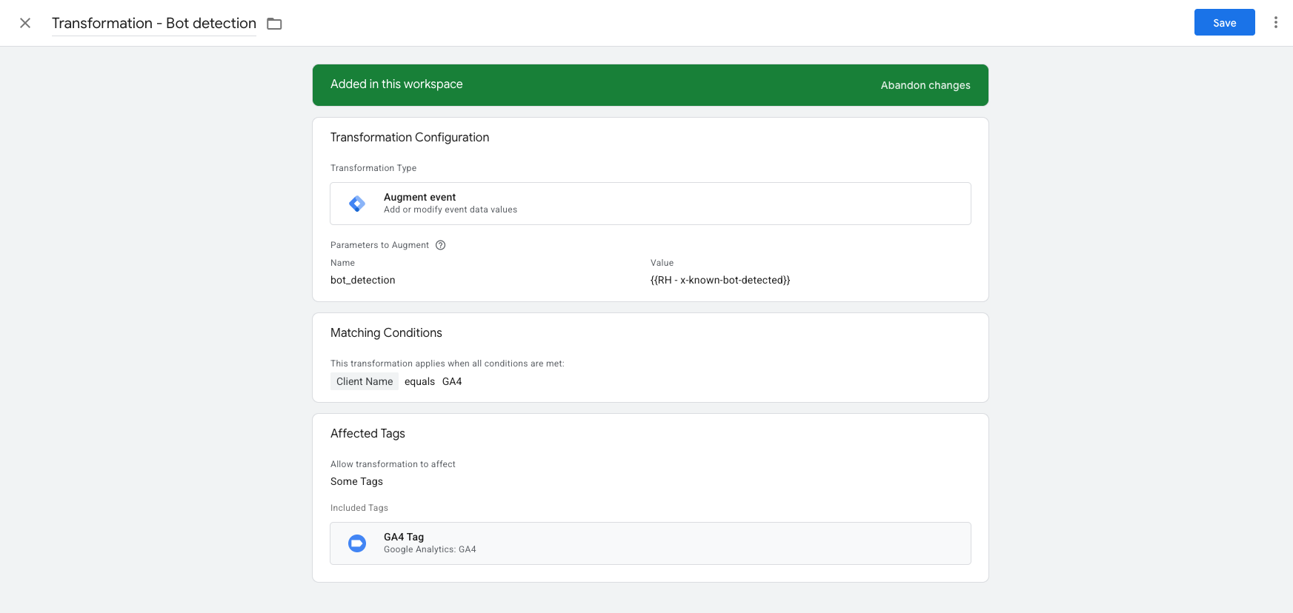
Task: Click Abandon changes in the green banner
Action: point(925,85)
